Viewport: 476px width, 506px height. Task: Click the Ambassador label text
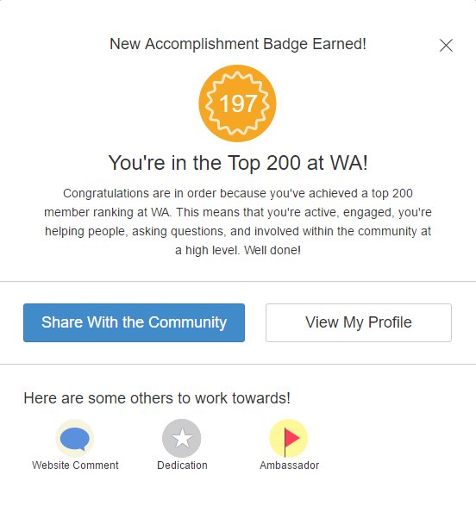click(x=290, y=465)
